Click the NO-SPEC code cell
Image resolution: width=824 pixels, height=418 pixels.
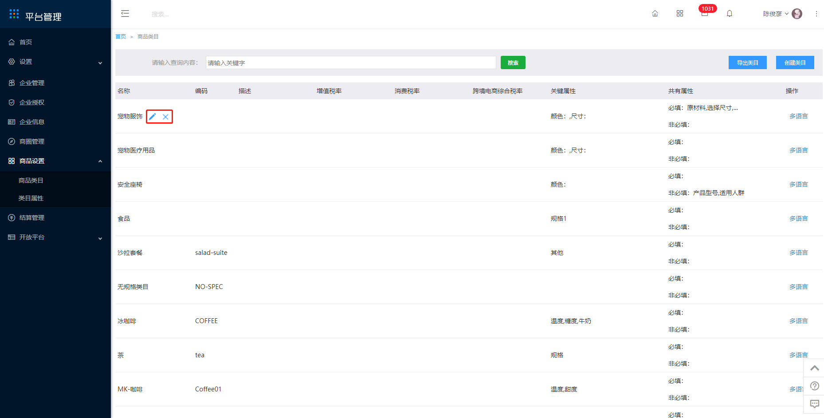pyautogui.click(x=209, y=287)
